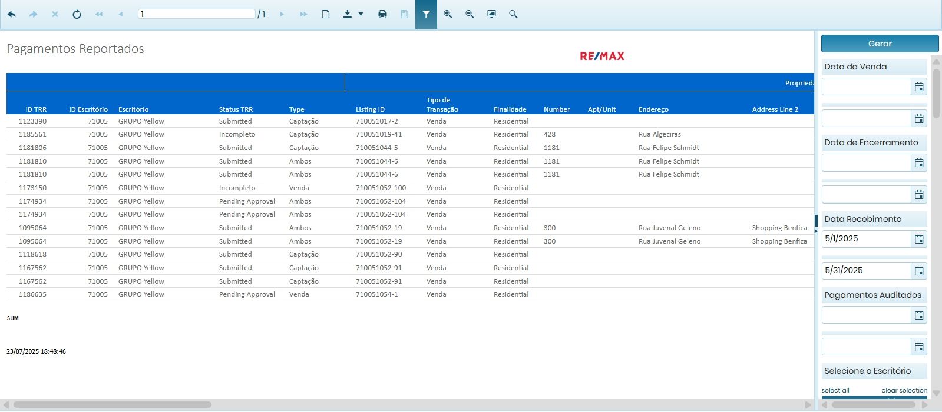942x412 pixels.
Task: Click the select all link for Escritório
Action: coord(835,390)
